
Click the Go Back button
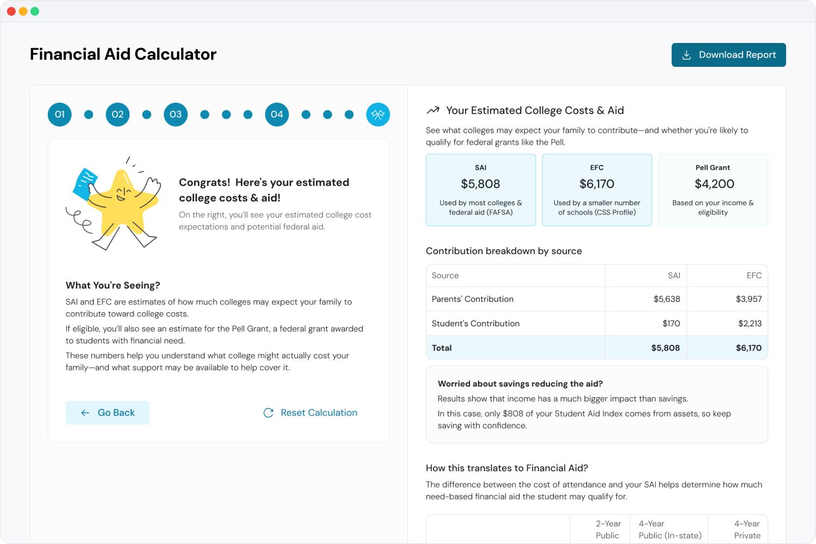pyautogui.click(x=108, y=413)
